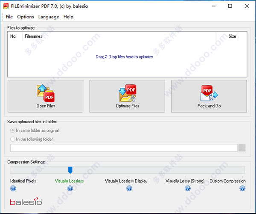Viewport: 256px width, 214px height.
Task: Click the Visually Lossless Display label
Action: [126, 181]
